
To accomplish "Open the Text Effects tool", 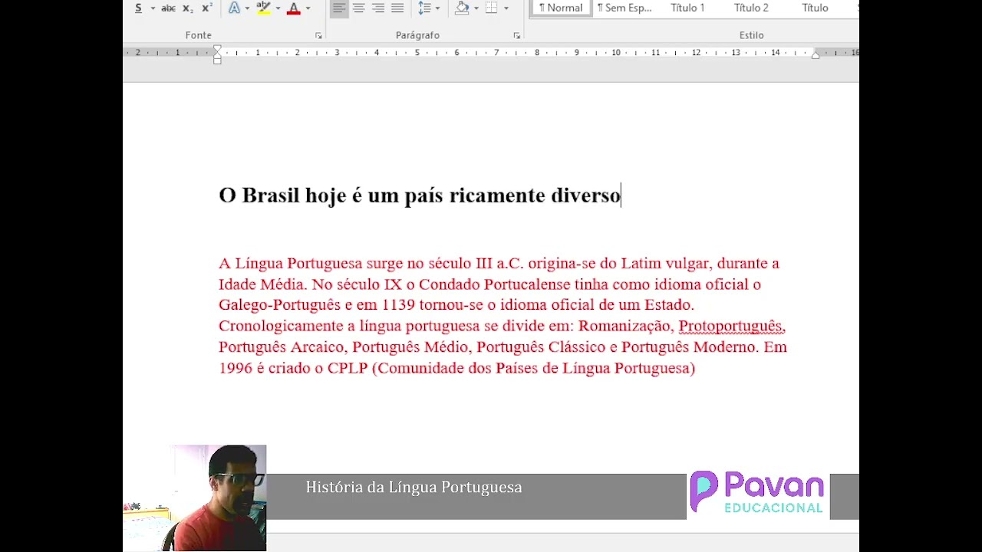I will tap(234, 8).
